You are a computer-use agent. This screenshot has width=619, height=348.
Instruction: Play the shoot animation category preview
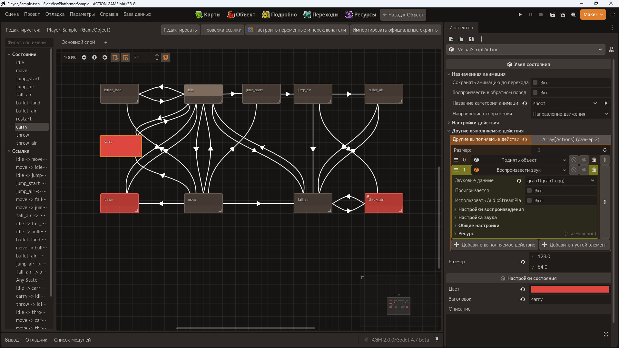tap(606, 103)
